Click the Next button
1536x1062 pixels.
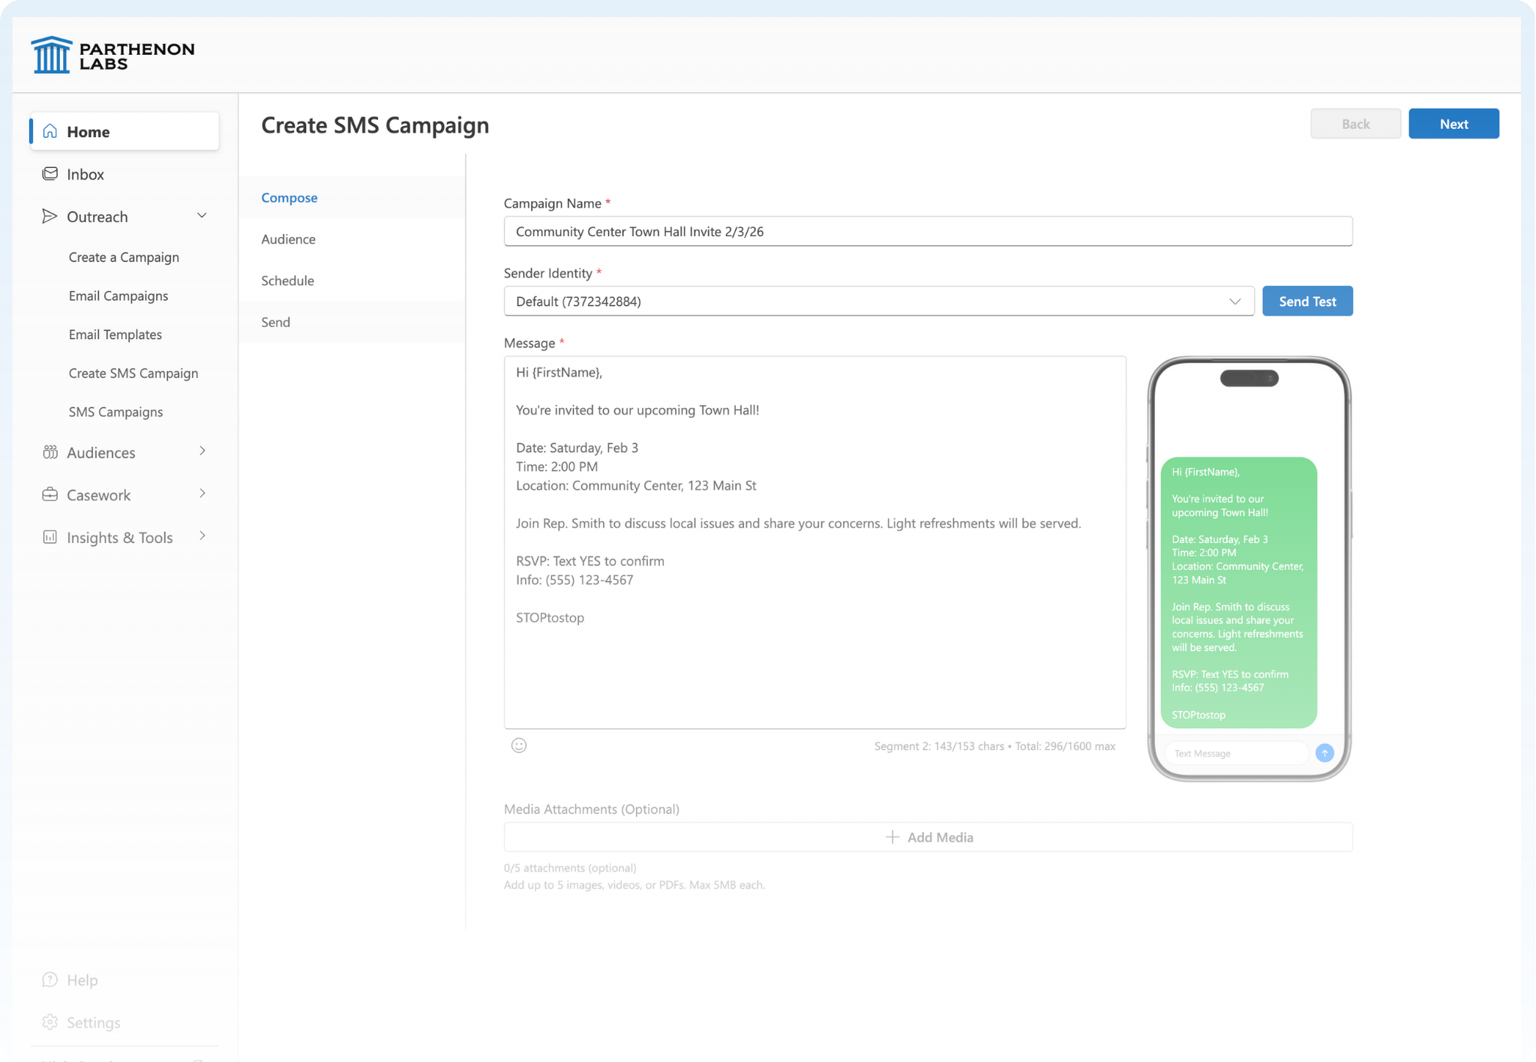coord(1453,124)
